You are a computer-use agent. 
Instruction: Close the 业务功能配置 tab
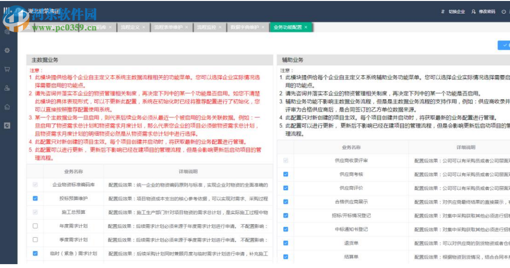[x=306, y=27]
